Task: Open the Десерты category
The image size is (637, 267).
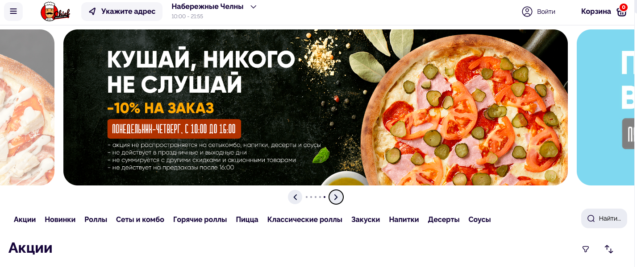Action: (x=444, y=219)
